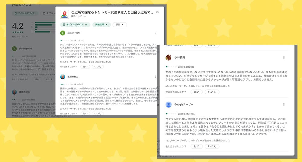This screenshot has height=162, width=302.
Task: Select はい on 小林英昭's review
Action: pos(196,92)
